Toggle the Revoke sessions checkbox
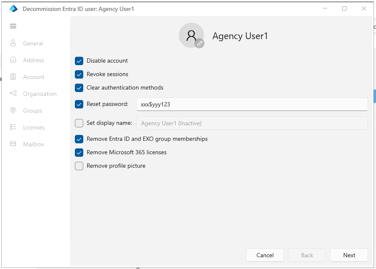Screen dimensions: 376x269 pos(79,74)
